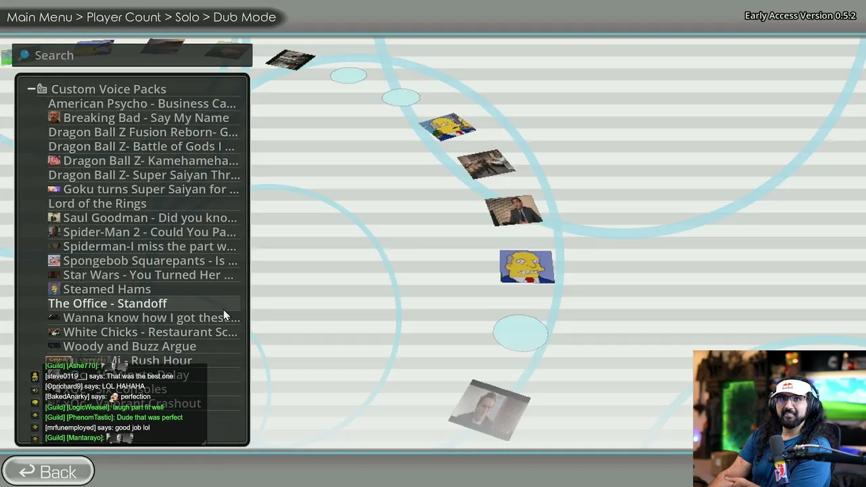This screenshot has width=866, height=487.
Task: Click chat message 'good job lol'
Action: [x=133, y=427]
